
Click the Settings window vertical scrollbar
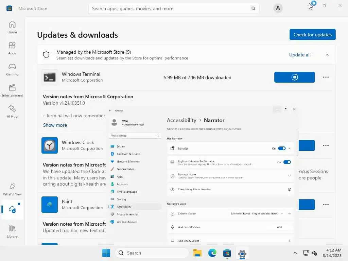[298, 142]
